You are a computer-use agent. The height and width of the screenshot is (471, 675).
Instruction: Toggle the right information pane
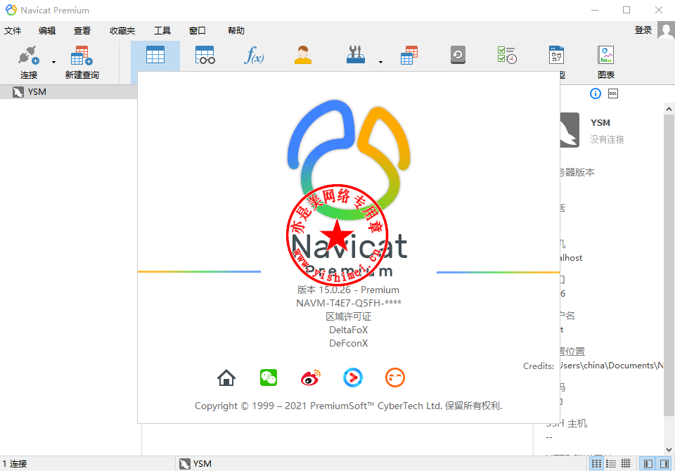coord(664,464)
